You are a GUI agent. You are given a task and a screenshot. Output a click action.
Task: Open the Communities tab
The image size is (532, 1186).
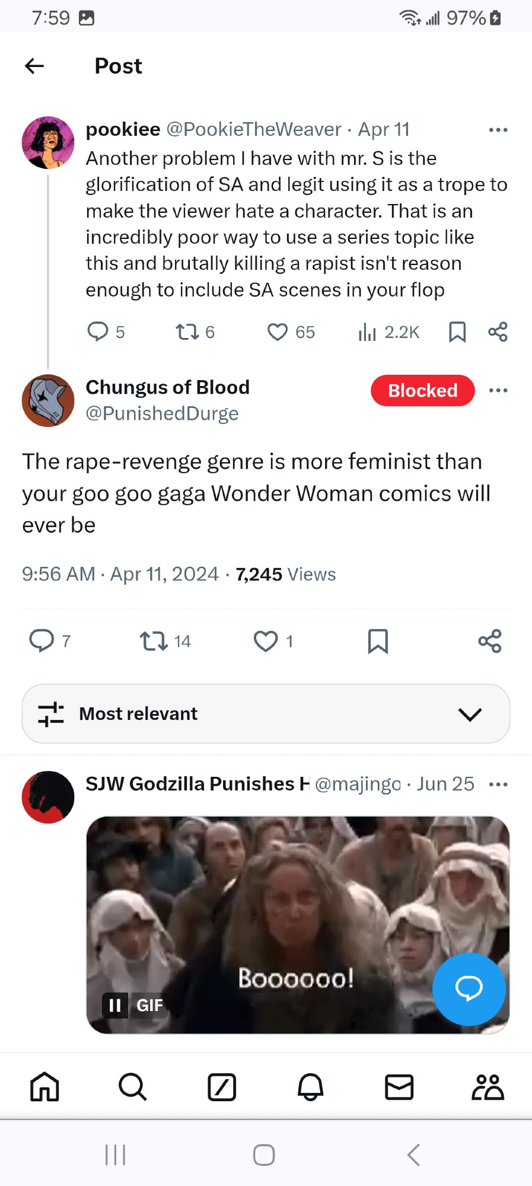488,1087
